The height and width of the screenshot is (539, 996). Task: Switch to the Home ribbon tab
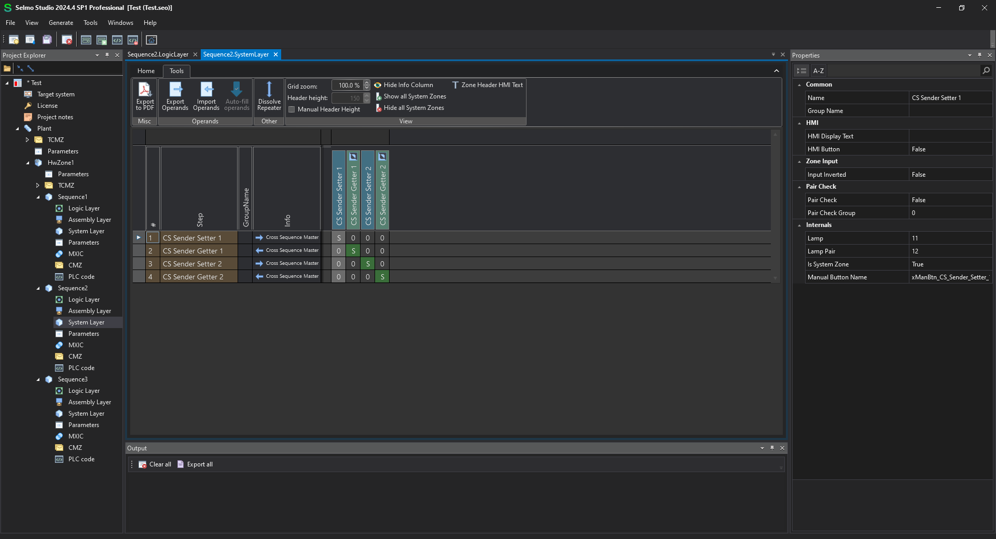tap(146, 71)
